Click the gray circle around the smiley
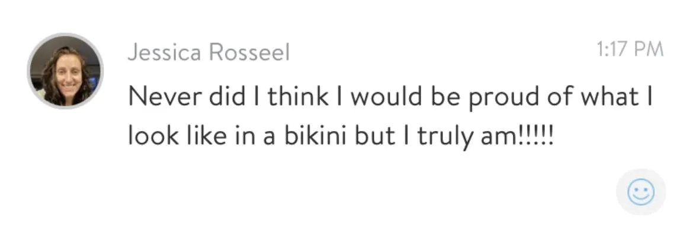The height and width of the screenshot is (239, 693). pos(641,192)
